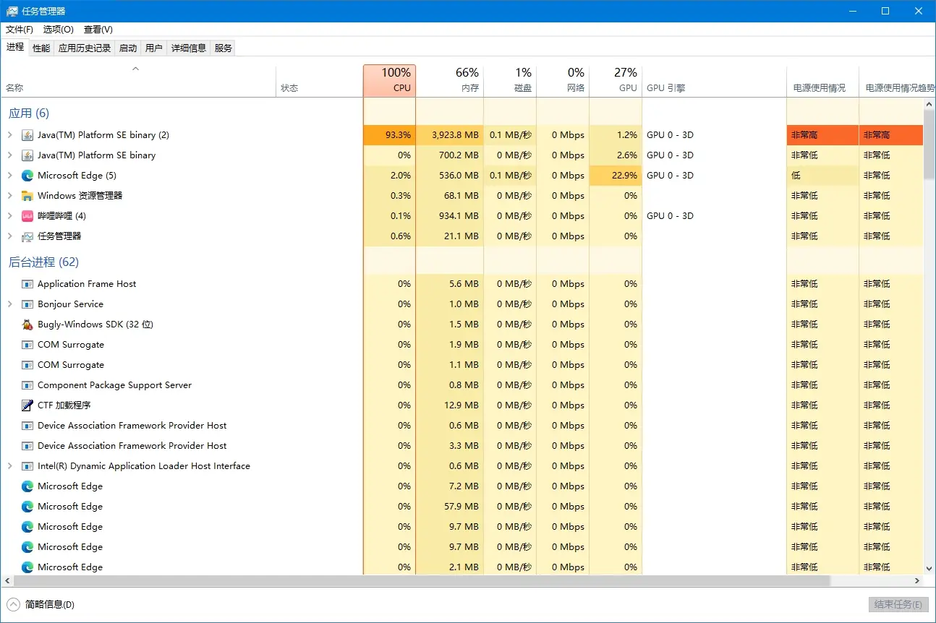Click the Intel(R) Dynamic Application Loader icon

click(27, 466)
